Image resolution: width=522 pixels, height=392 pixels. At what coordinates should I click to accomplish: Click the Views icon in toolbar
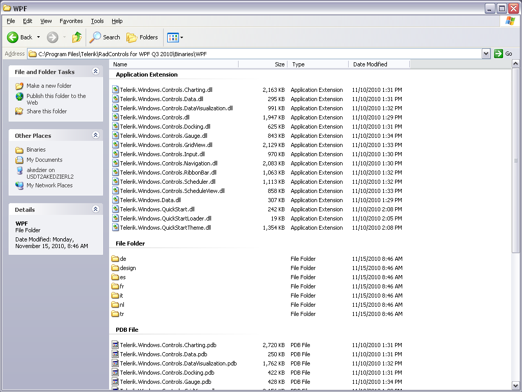point(173,37)
